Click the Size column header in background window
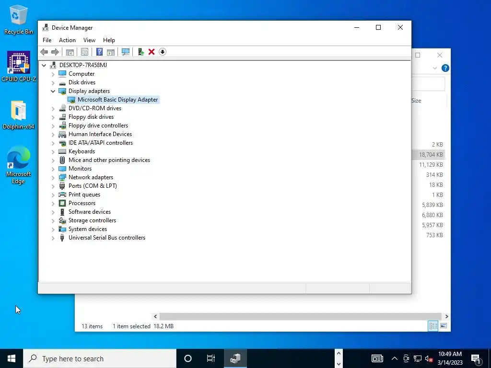Image resolution: width=491 pixels, height=368 pixels. coord(416,101)
